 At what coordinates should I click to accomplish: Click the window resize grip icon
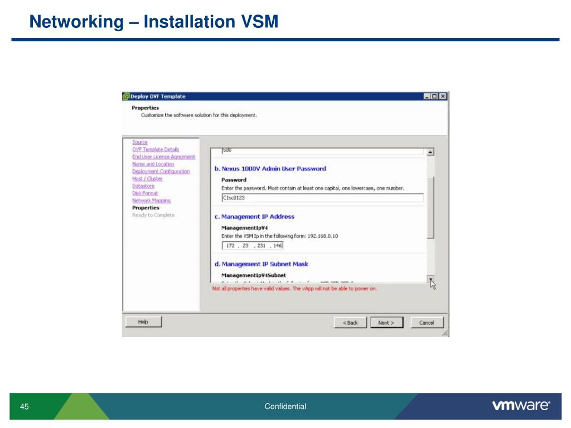pos(445,333)
